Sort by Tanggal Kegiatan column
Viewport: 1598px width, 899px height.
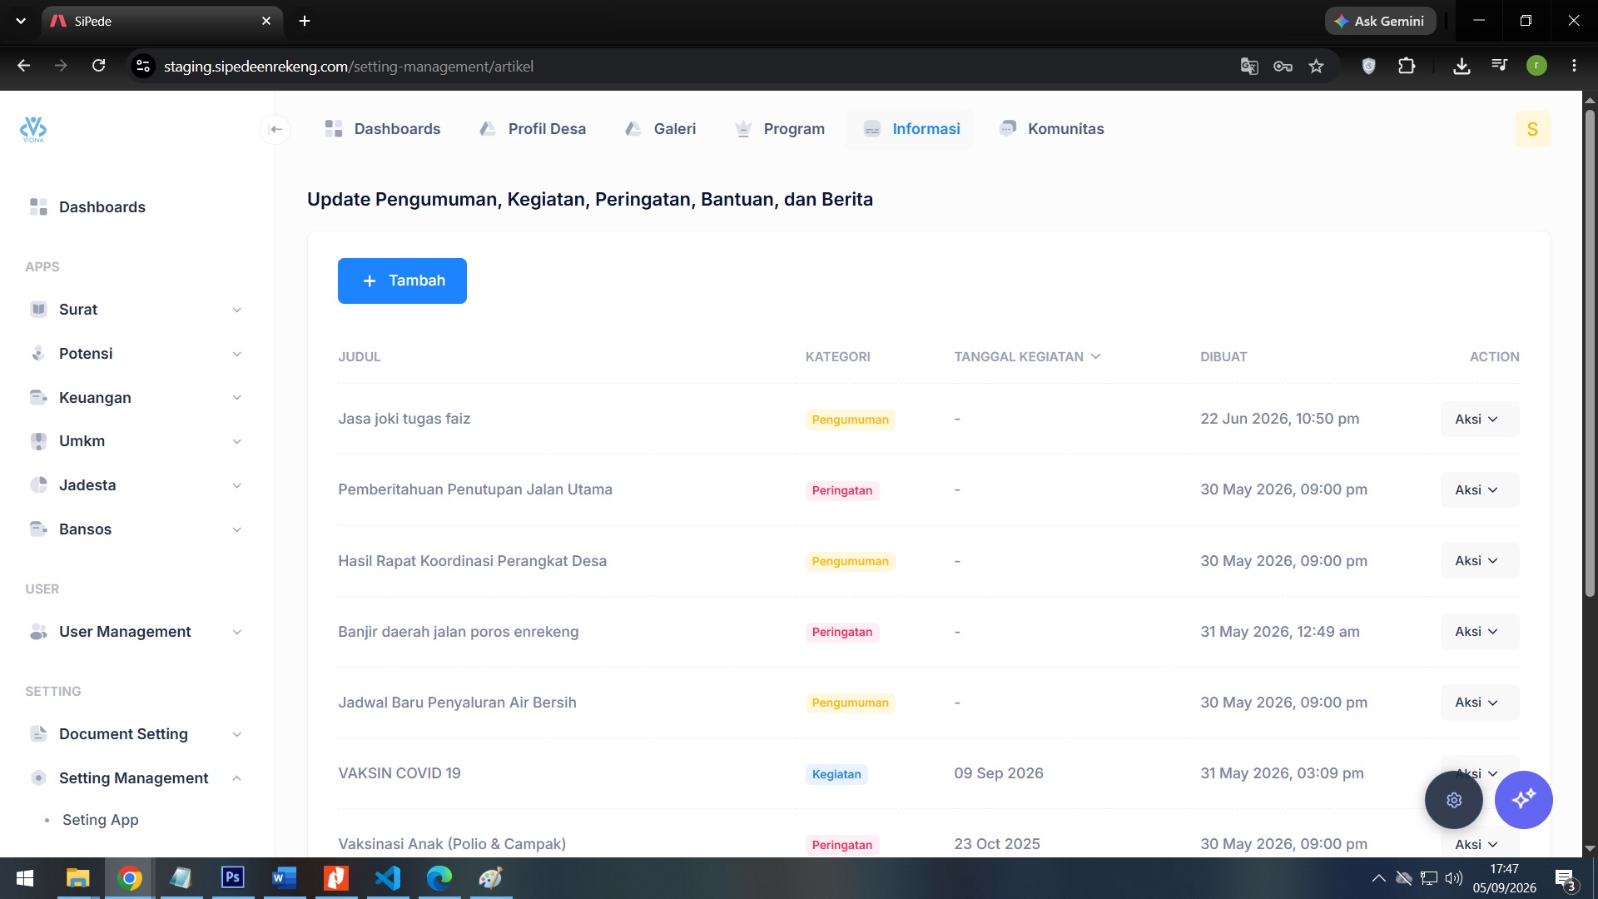pyautogui.click(x=1027, y=356)
